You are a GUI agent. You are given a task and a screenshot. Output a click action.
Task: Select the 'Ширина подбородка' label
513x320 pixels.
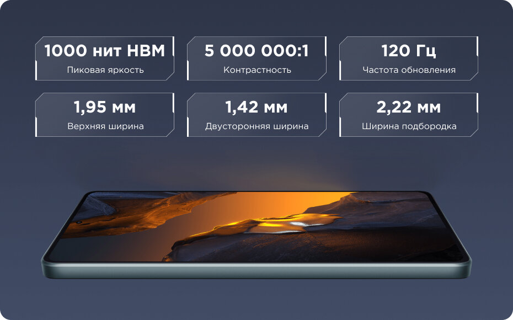[x=409, y=126]
